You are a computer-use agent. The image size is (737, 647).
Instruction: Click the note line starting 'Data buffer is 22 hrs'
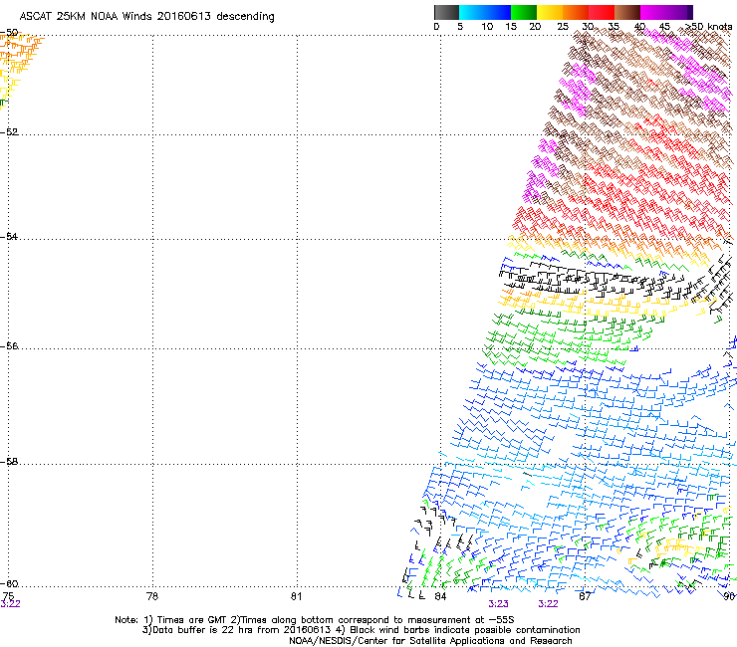point(361,630)
